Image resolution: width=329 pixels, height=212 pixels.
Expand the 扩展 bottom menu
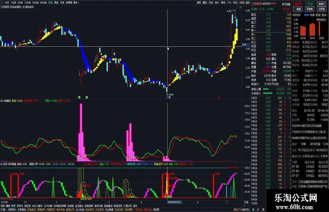[x=3, y=210]
